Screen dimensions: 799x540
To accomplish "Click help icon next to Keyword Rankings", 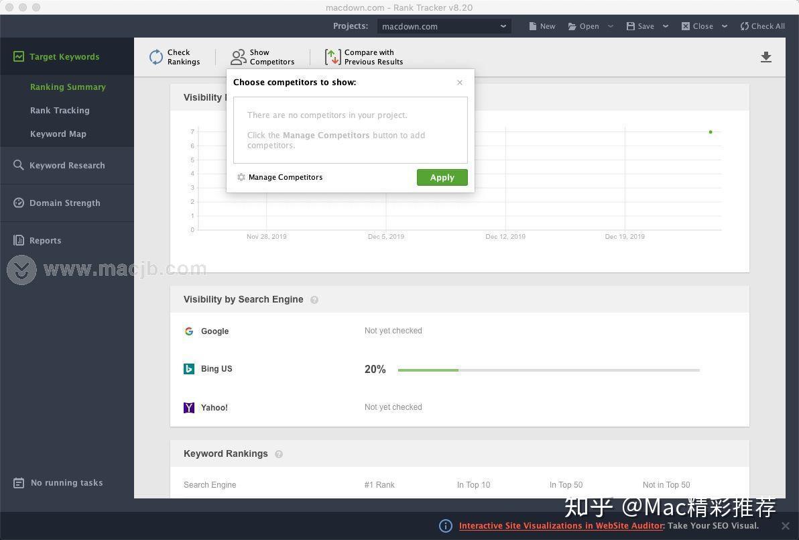I will [279, 454].
